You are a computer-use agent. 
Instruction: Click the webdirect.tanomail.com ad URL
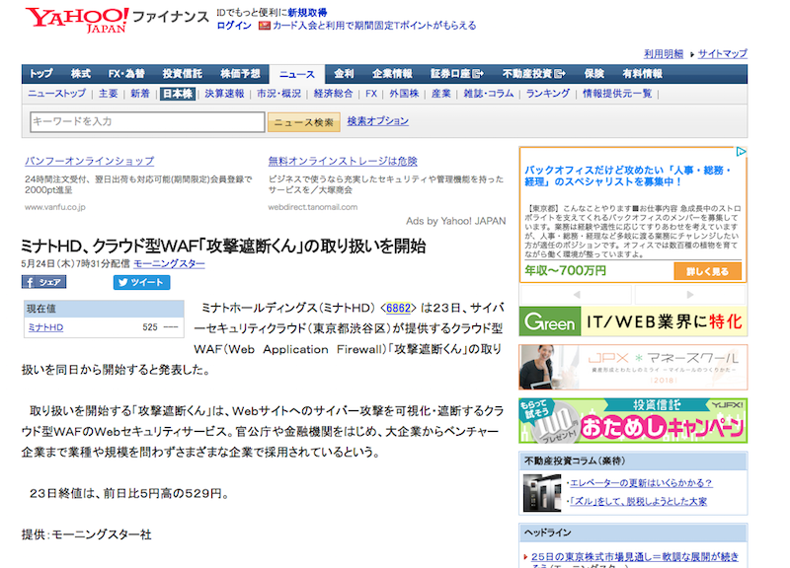click(x=313, y=207)
